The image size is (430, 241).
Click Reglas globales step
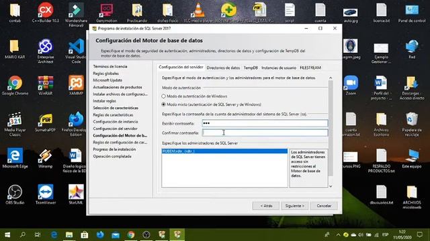point(106,74)
